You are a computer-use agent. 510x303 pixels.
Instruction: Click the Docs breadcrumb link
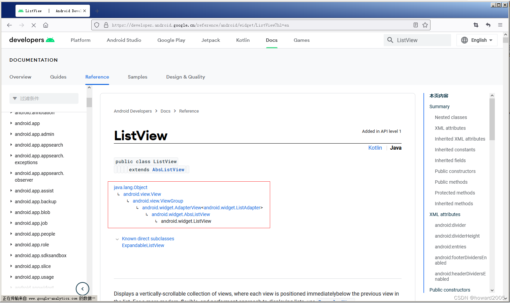(165, 111)
